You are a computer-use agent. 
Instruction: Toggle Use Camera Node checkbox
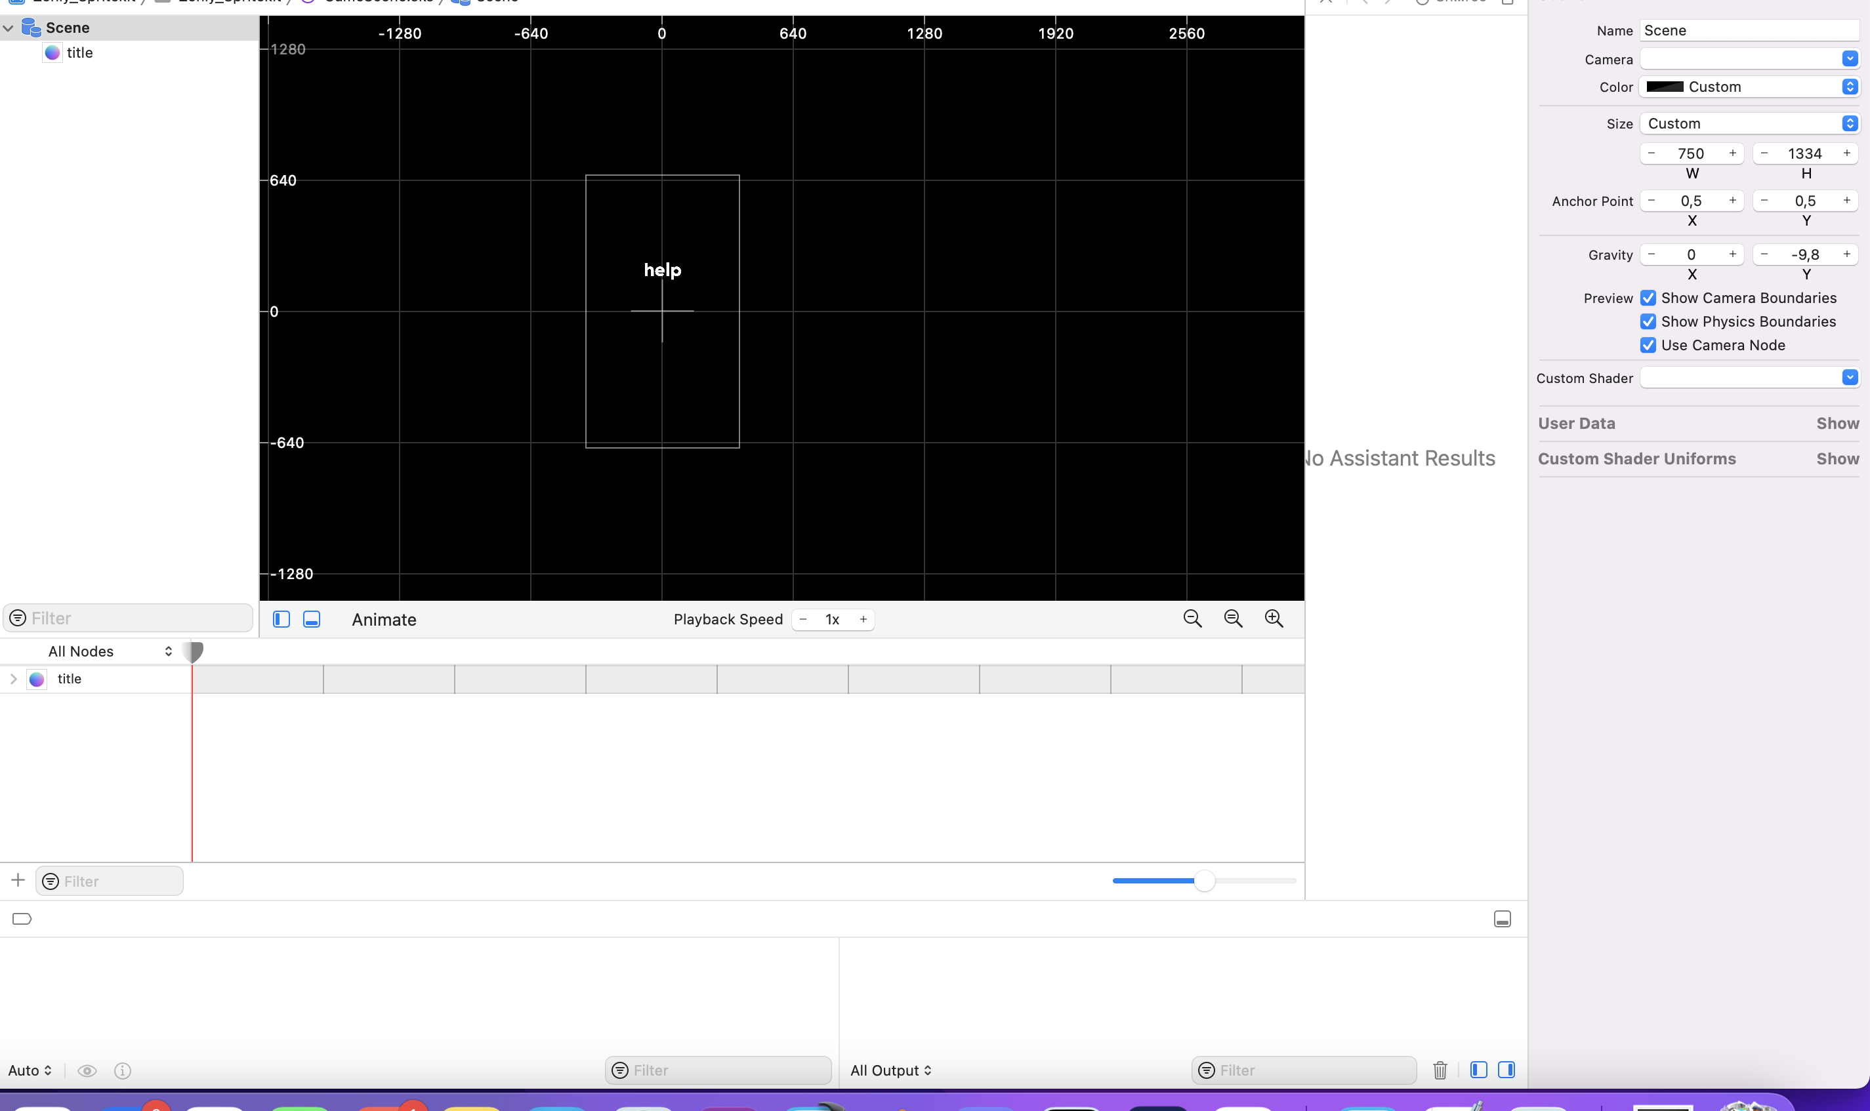pos(1648,345)
